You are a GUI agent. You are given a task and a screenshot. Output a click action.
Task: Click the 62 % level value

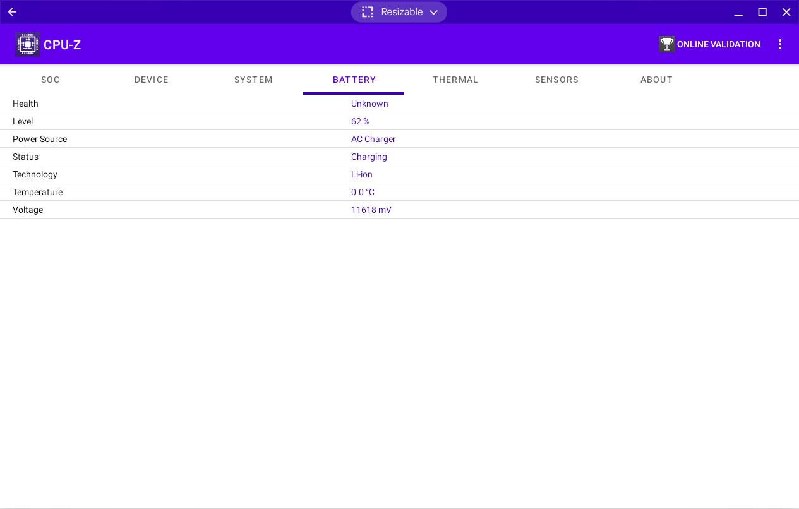(360, 121)
